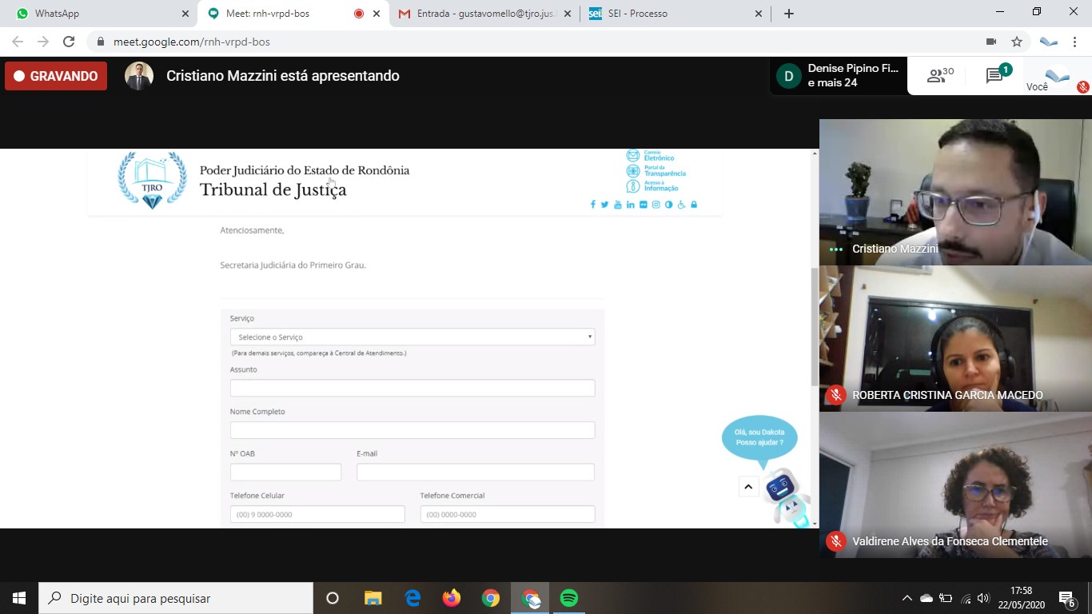Expand the Denise Pipino 'e mais 24' participant strip
The image size is (1092, 614).
pyautogui.click(x=839, y=76)
